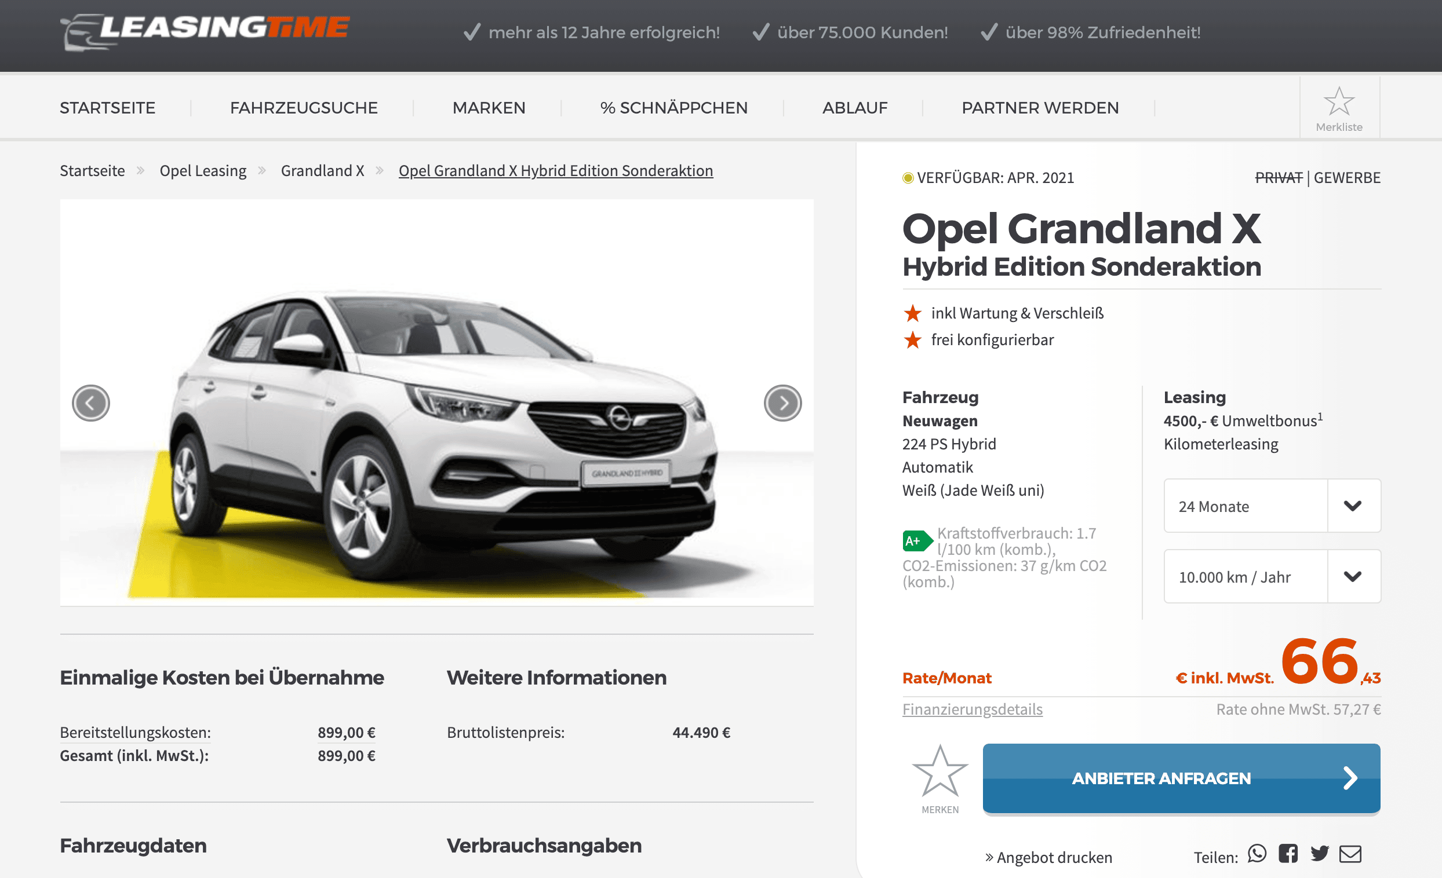
Task: Click Grandland X breadcrumb link
Action: pyautogui.click(x=322, y=171)
